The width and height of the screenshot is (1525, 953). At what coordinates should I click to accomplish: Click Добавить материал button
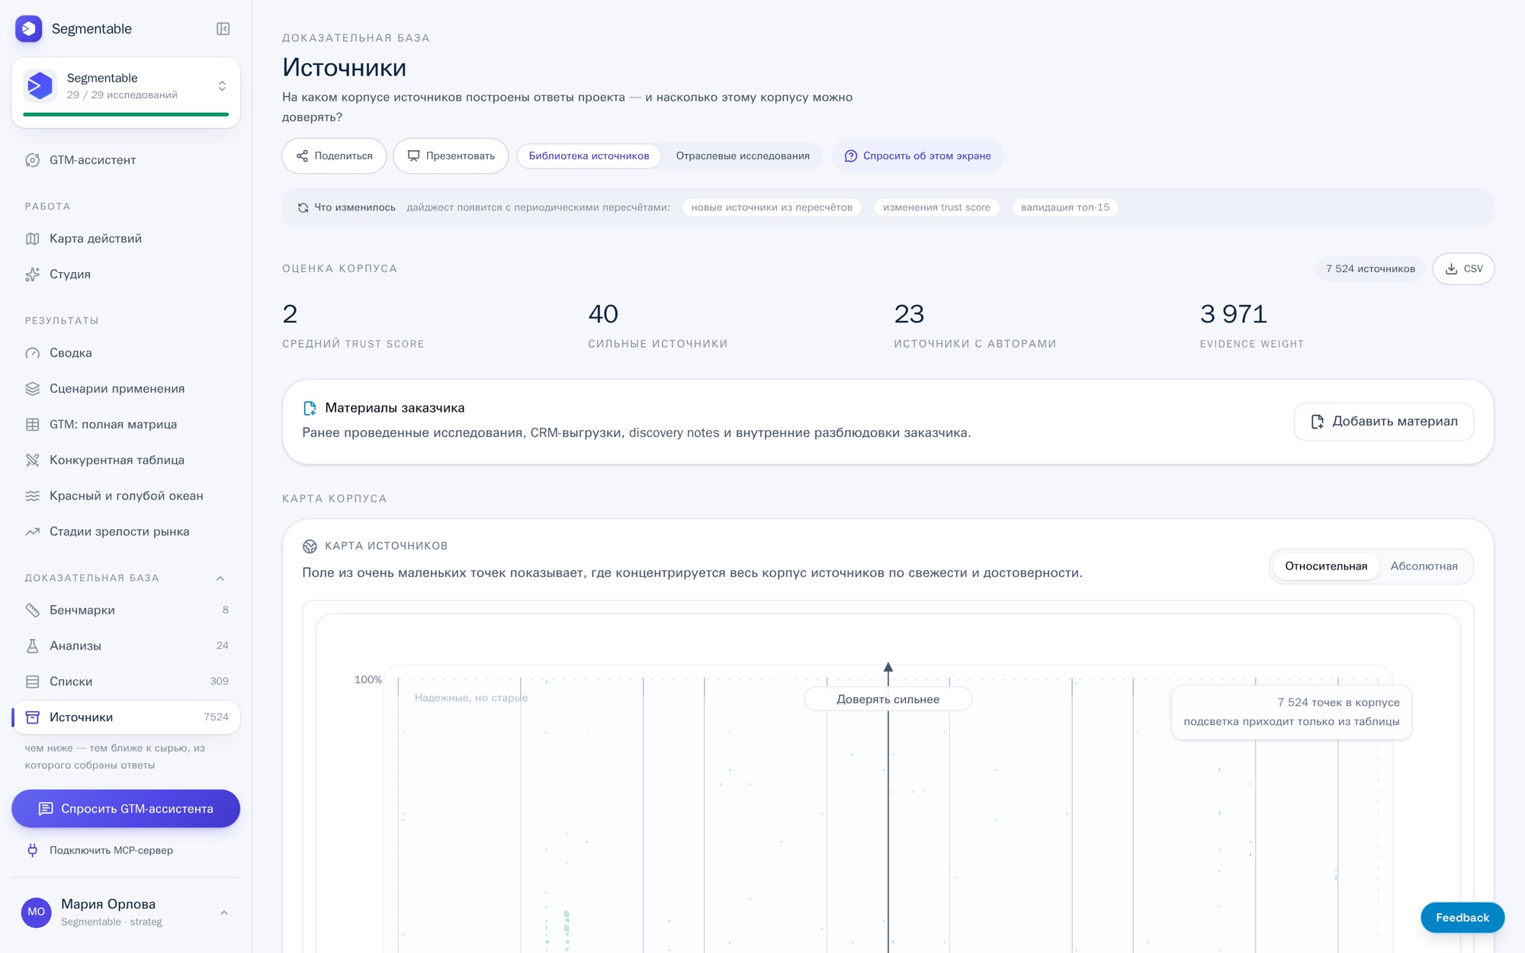tap(1383, 422)
